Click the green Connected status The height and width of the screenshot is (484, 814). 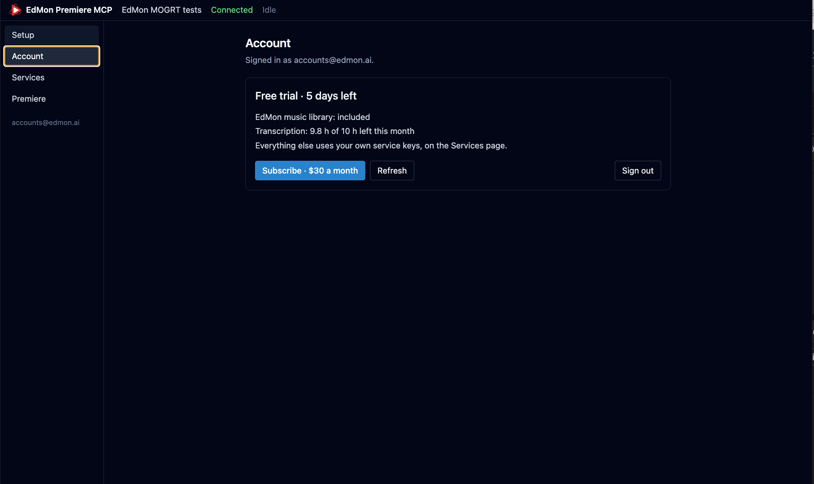pyautogui.click(x=232, y=10)
